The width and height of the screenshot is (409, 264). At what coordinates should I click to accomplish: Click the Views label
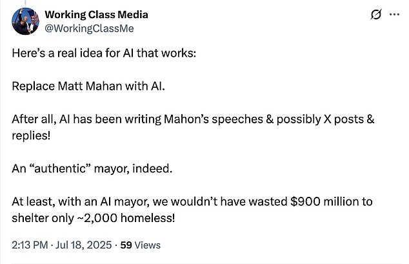tap(147, 245)
